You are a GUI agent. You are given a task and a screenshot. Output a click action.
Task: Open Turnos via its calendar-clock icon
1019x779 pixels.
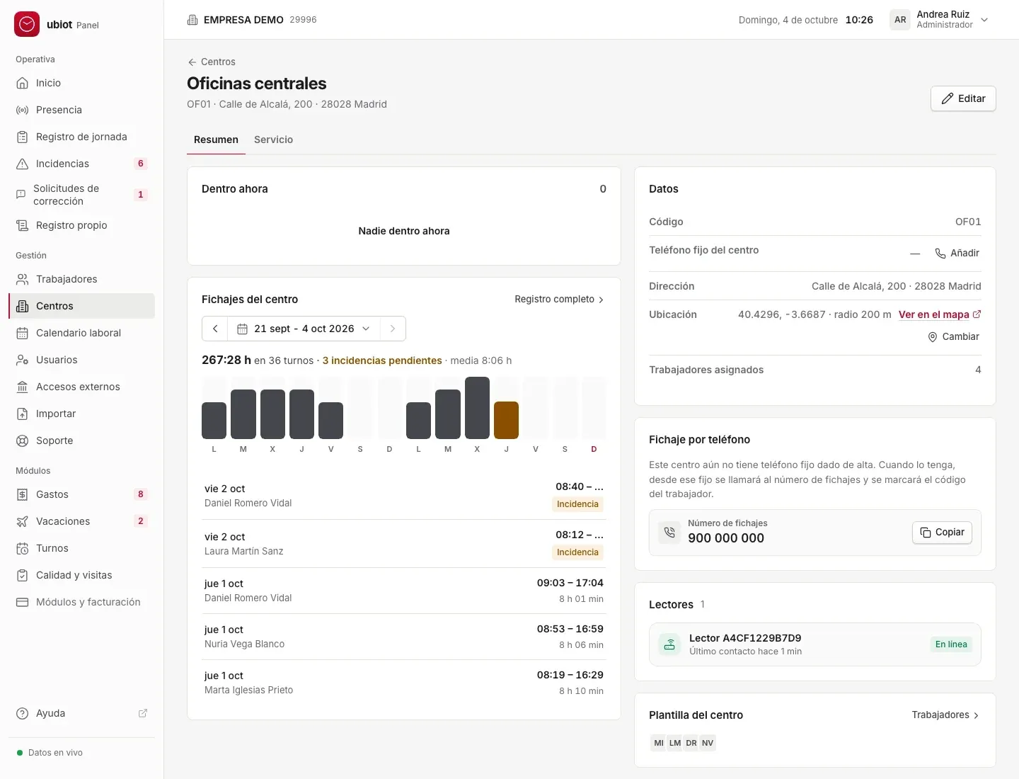23,548
